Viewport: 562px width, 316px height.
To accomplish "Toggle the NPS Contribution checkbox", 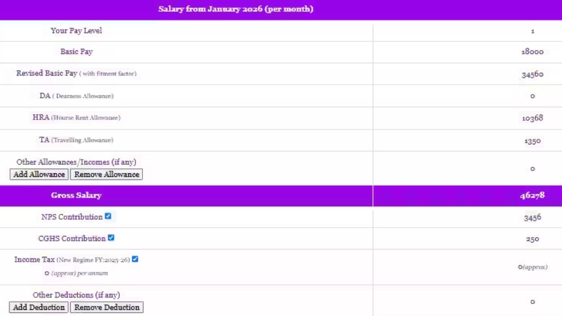I will (108, 216).
